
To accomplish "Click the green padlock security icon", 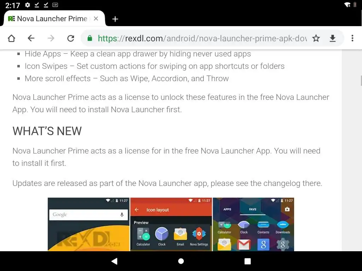I will (x=90, y=38).
